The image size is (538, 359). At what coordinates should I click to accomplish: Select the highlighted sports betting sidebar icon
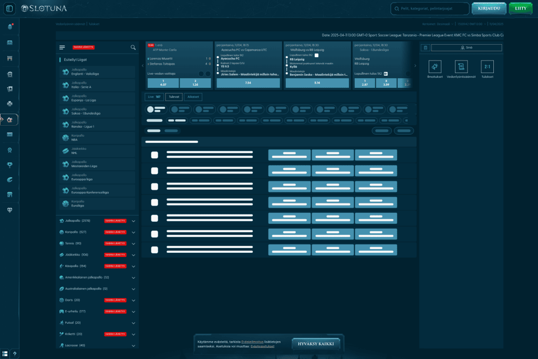coord(9,120)
